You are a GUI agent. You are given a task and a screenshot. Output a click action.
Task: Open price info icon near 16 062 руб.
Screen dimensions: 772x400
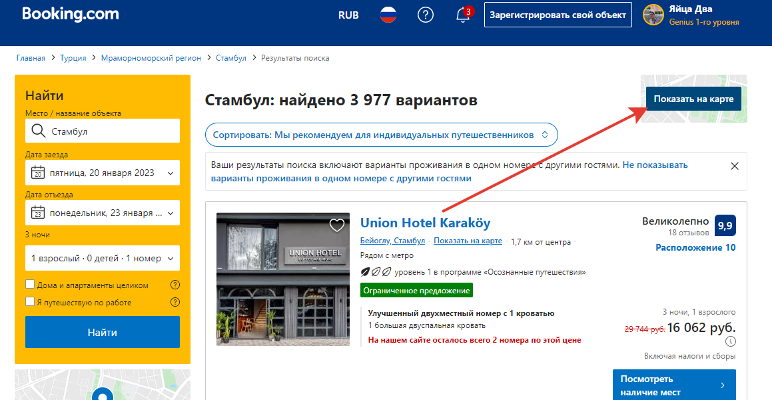[x=731, y=341]
